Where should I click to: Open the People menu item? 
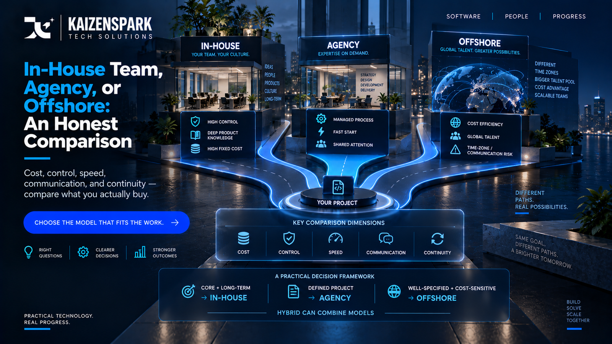click(x=516, y=16)
